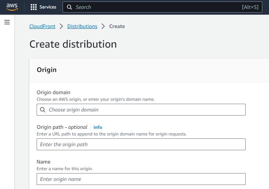Open Info link next to Origin path
The height and width of the screenshot is (189, 269).
click(98, 127)
